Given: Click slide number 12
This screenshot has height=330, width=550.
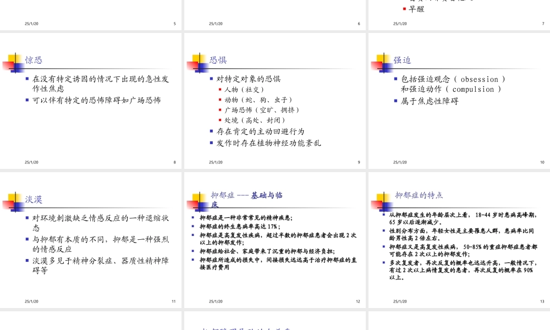Looking at the screenshot, I should [x=358, y=301].
